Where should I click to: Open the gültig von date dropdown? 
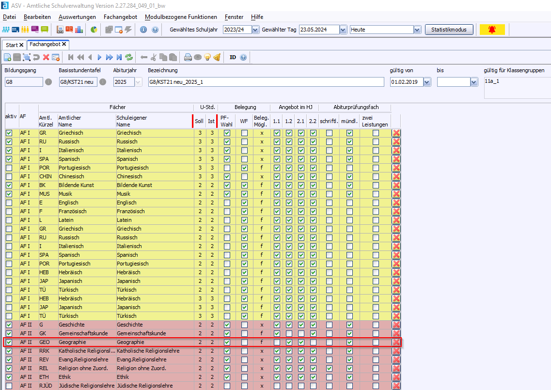pos(427,82)
